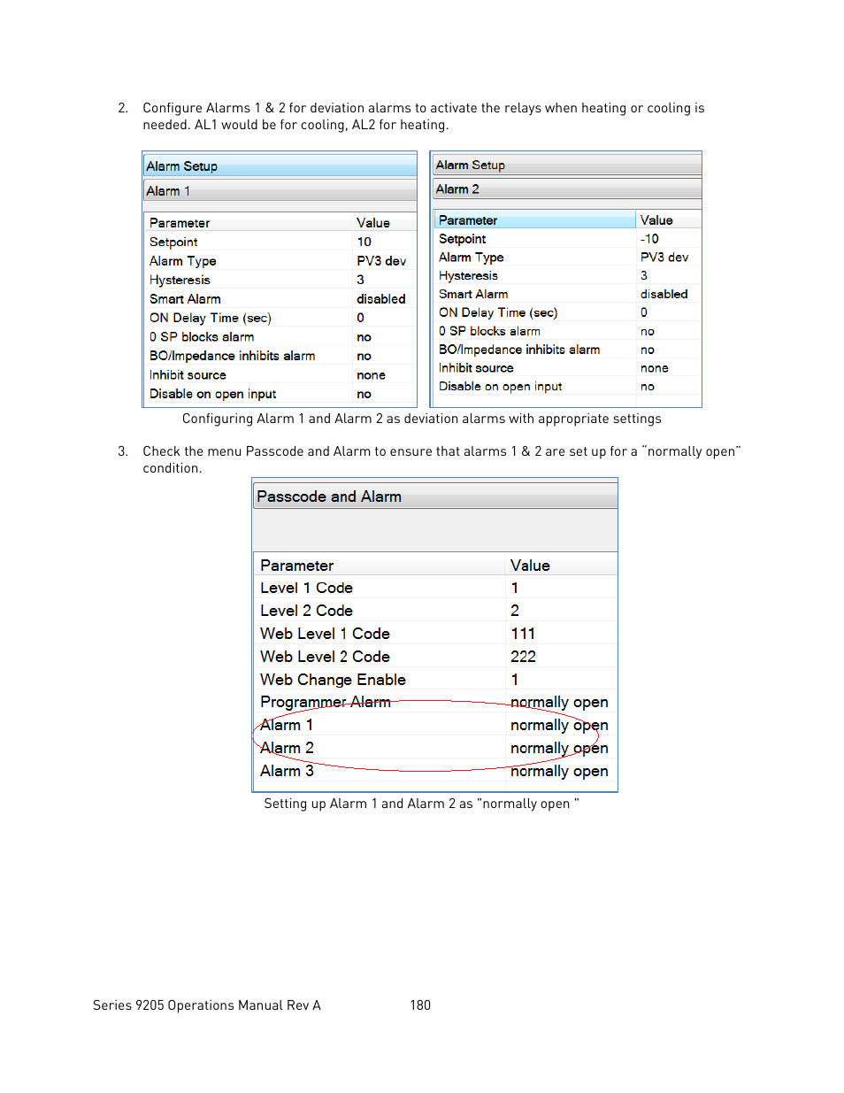Click the Level 2 Code value 2
Viewport: 844px width, 1093px height.
click(x=515, y=611)
